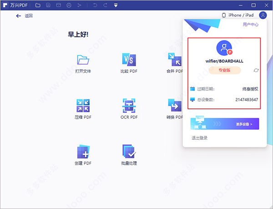Click the large profile avatar in account panel

click(x=224, y=48)
